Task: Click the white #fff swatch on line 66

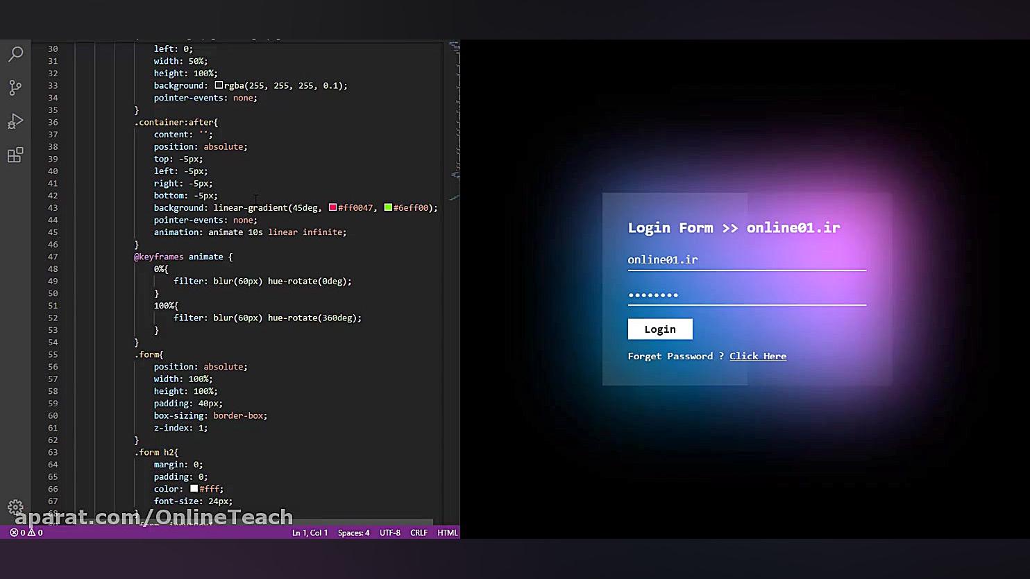Action: 193,489
